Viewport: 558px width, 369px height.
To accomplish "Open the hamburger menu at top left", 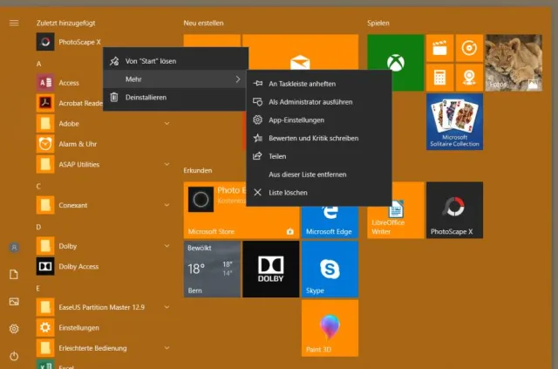I will click(x=14, y=23).
